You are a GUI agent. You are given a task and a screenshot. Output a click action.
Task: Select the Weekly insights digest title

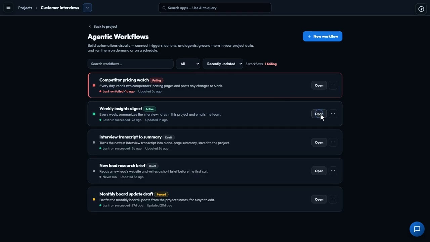[x=121, y=109]
